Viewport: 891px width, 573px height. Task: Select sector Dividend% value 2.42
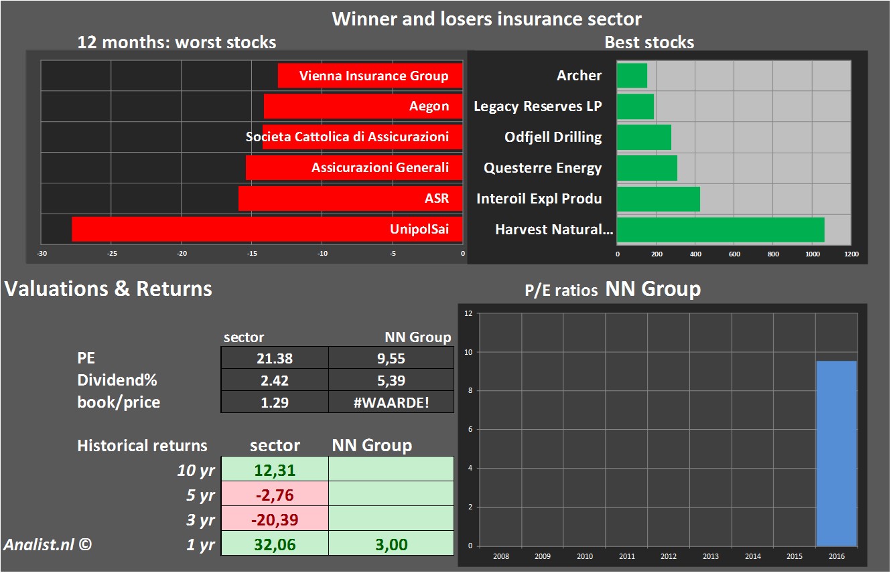click(x=275, y=380)
